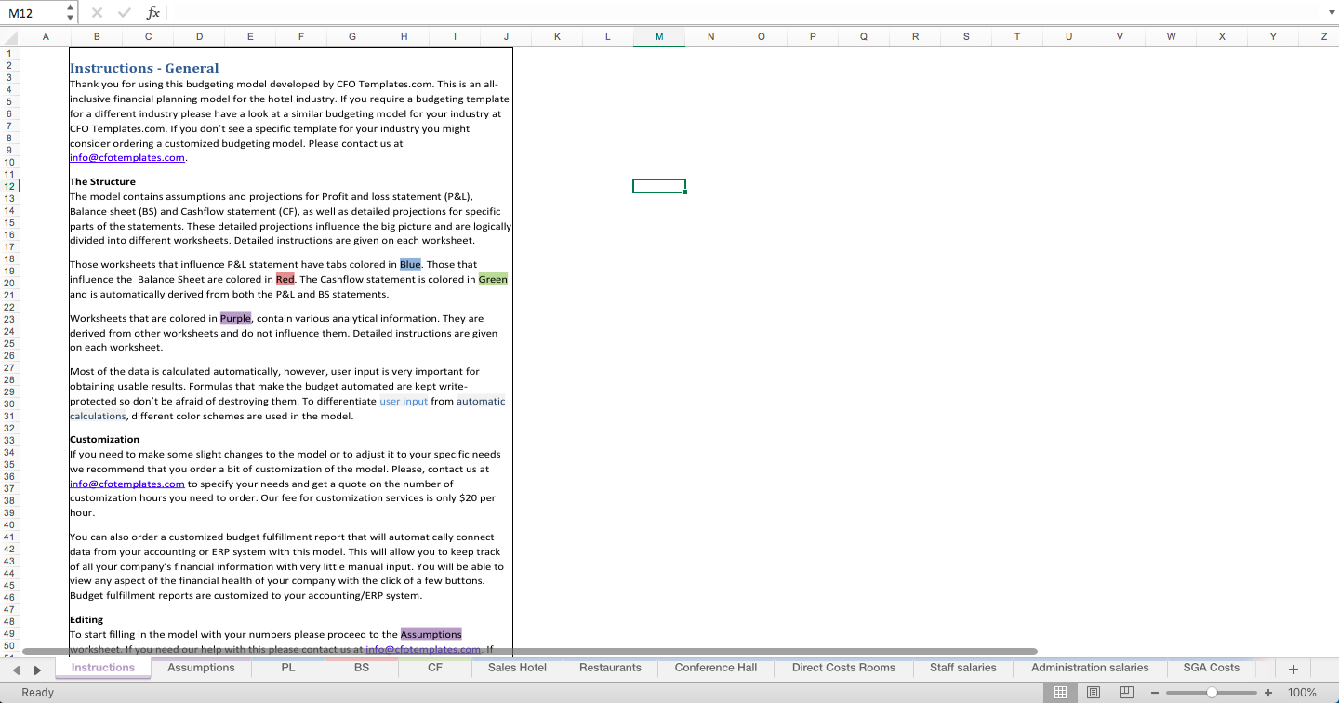Click 'Instructions - General' heading text
This screenshot has width=1339, height=703.
[144, 68]
